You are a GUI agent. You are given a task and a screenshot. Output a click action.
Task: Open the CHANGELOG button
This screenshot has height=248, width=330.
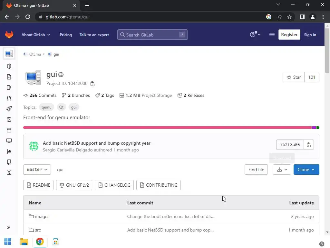pyautogui.click(x=114, y=185)
